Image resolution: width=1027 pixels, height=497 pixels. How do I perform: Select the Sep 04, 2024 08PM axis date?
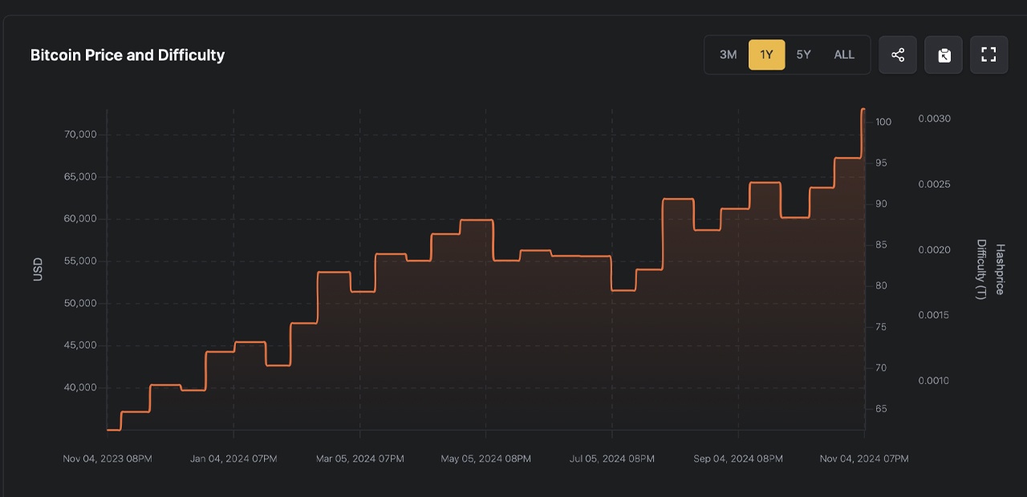[738, 459]
